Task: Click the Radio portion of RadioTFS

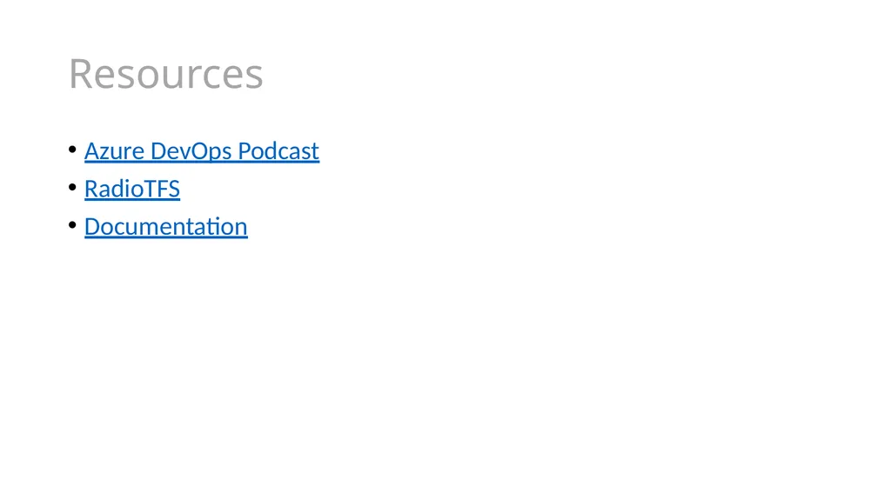Action: pyautogui.click(x=114, y=189)
